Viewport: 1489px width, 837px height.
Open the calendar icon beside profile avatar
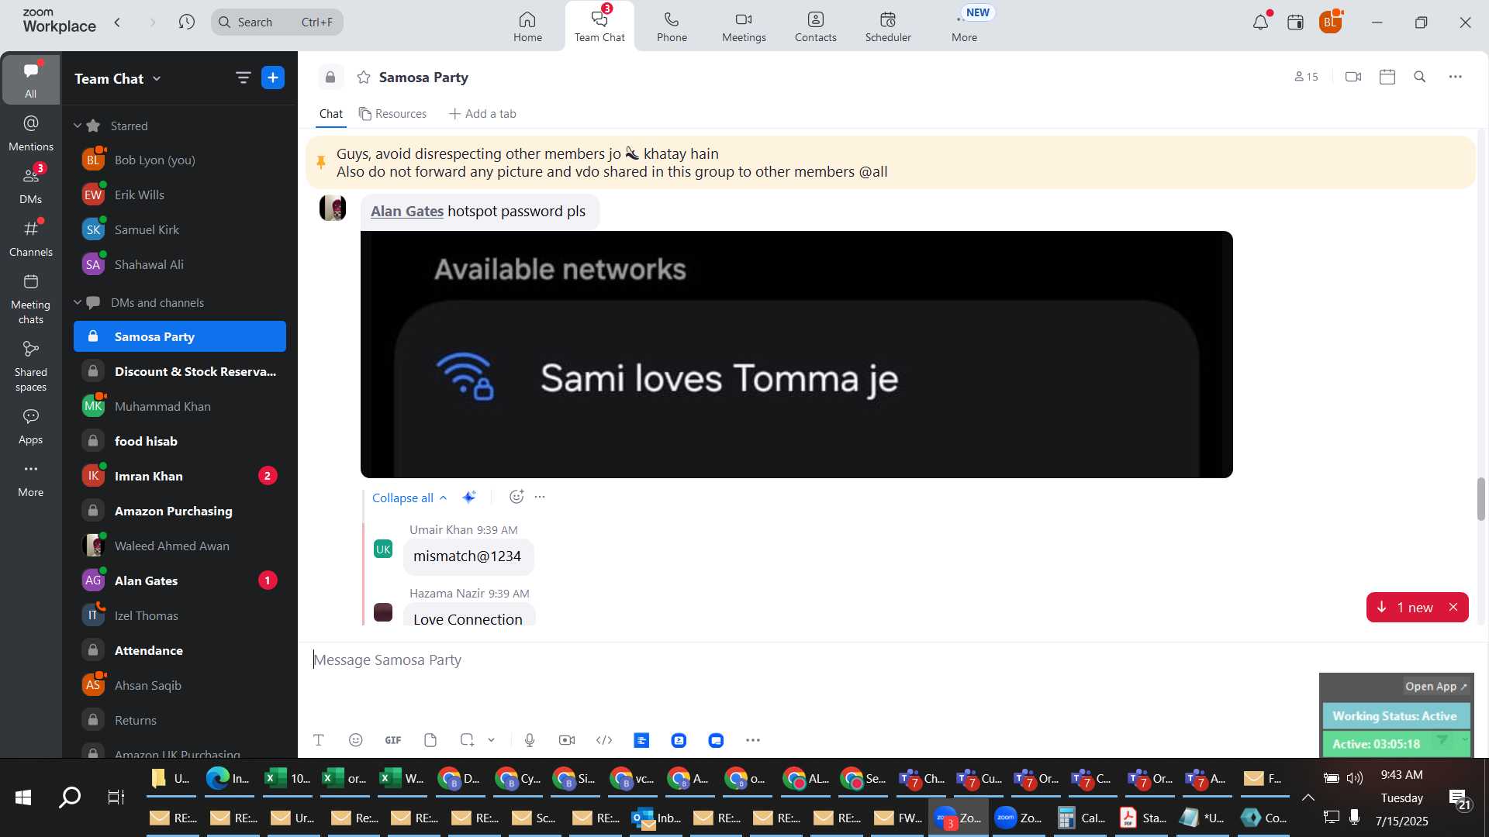(x=1295, y=22)
